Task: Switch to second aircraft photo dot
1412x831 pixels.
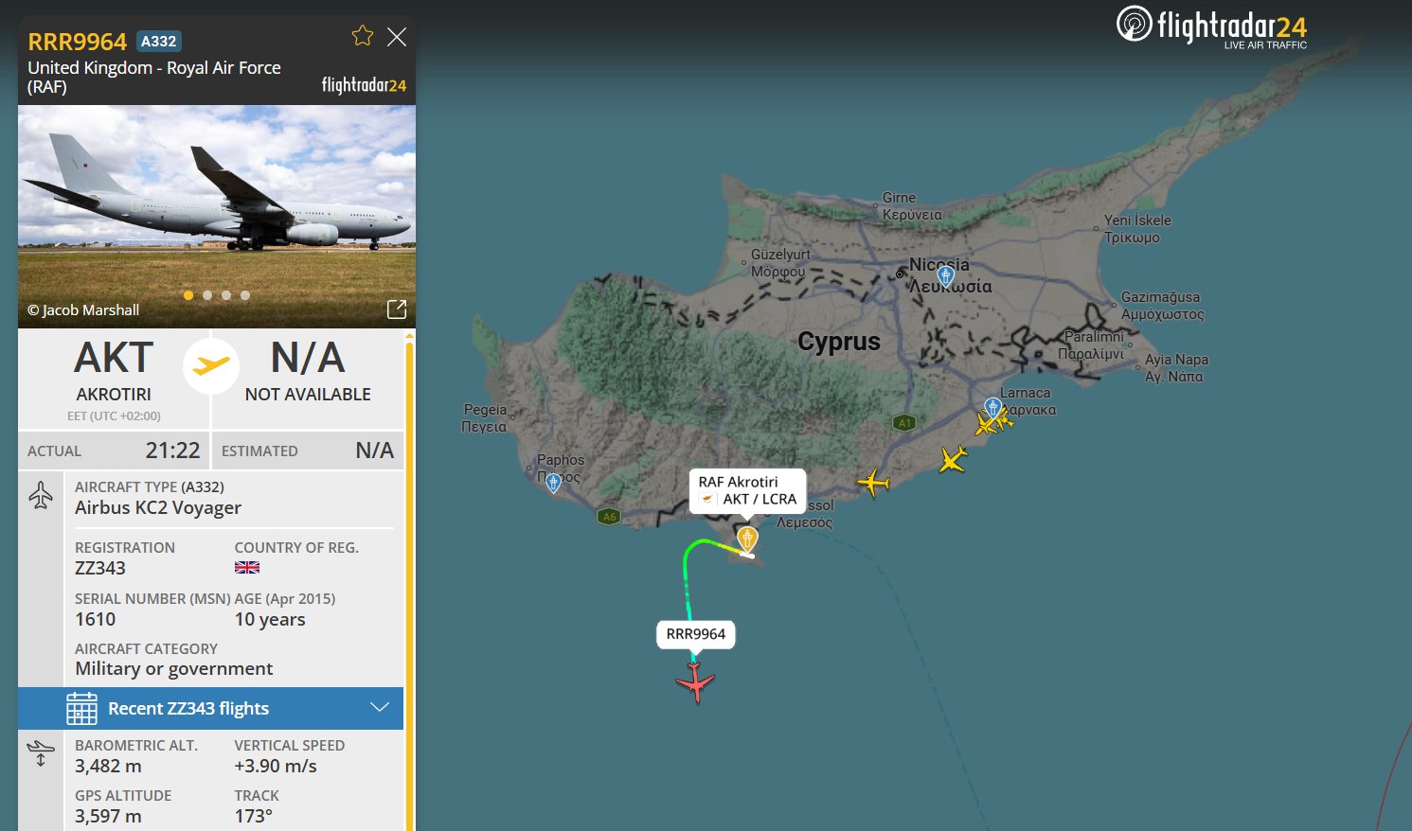Action: pos(207,295)
